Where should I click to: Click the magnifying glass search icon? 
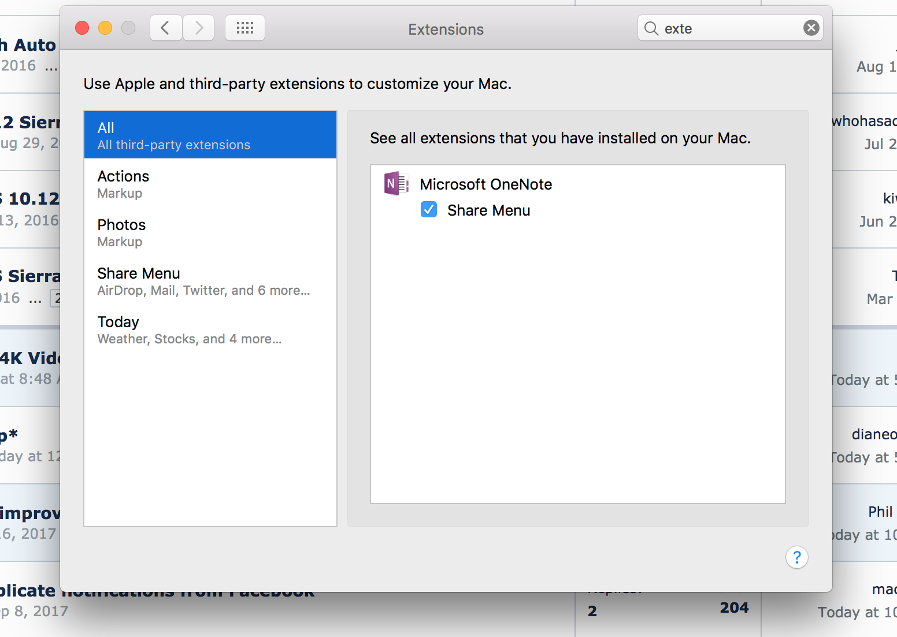click(651, 28)
